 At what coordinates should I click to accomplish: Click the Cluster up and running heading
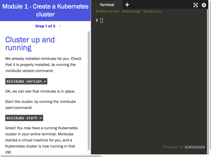click(30, 44)
